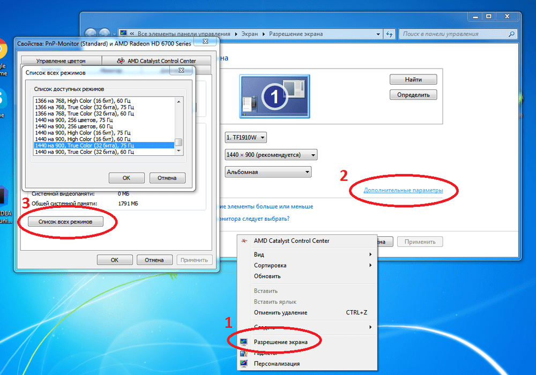Click scroll-up arrow in modes list scrollbar
The height and width of the screenshot is (375, 536).
pos(179,101)
